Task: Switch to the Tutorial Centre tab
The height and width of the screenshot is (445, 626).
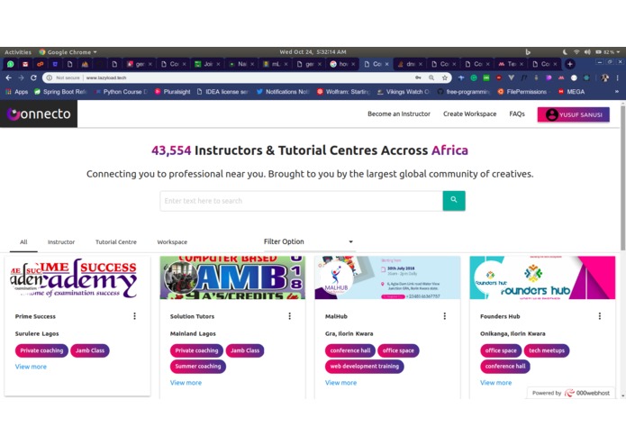Action: coord(116,241)
